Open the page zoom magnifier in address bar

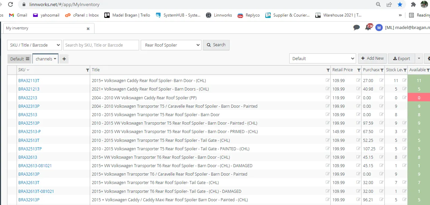[378, 5]
